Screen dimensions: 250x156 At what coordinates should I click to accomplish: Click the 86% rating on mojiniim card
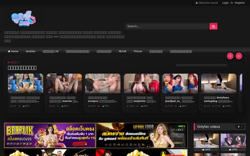point(144,106)
